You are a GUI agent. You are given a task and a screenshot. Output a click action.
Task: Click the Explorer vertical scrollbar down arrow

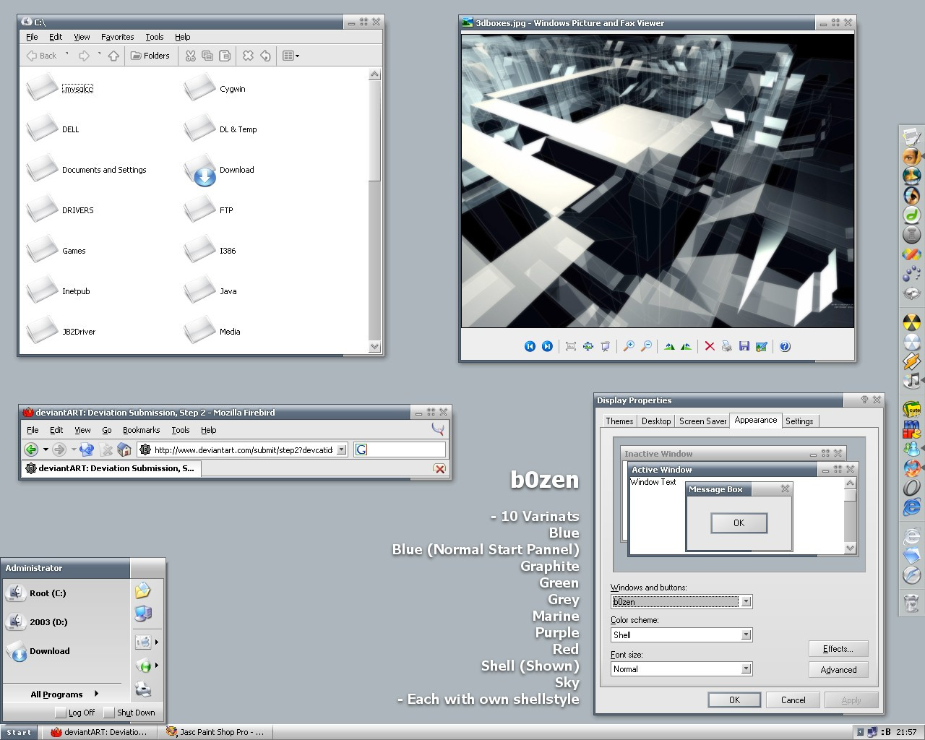[374, 347]
